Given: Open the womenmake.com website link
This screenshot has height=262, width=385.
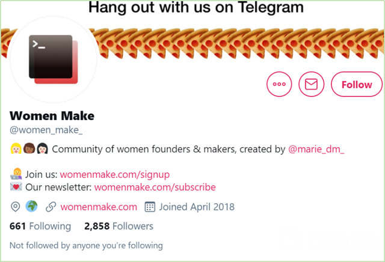Looking at the screenshot, I should (99, 207).
